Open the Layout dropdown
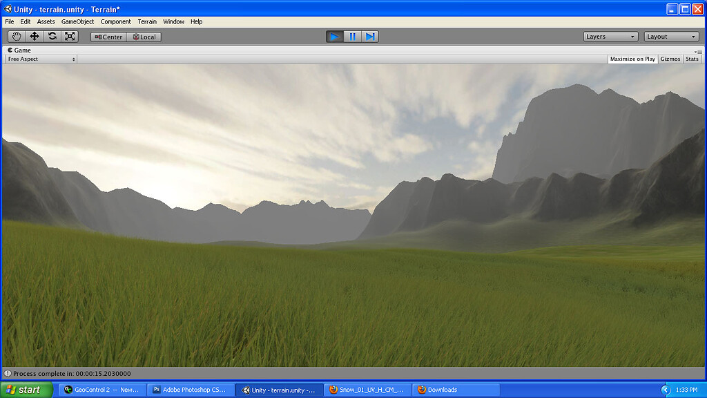This screenshot has height=398, width=707. [670, 36]
